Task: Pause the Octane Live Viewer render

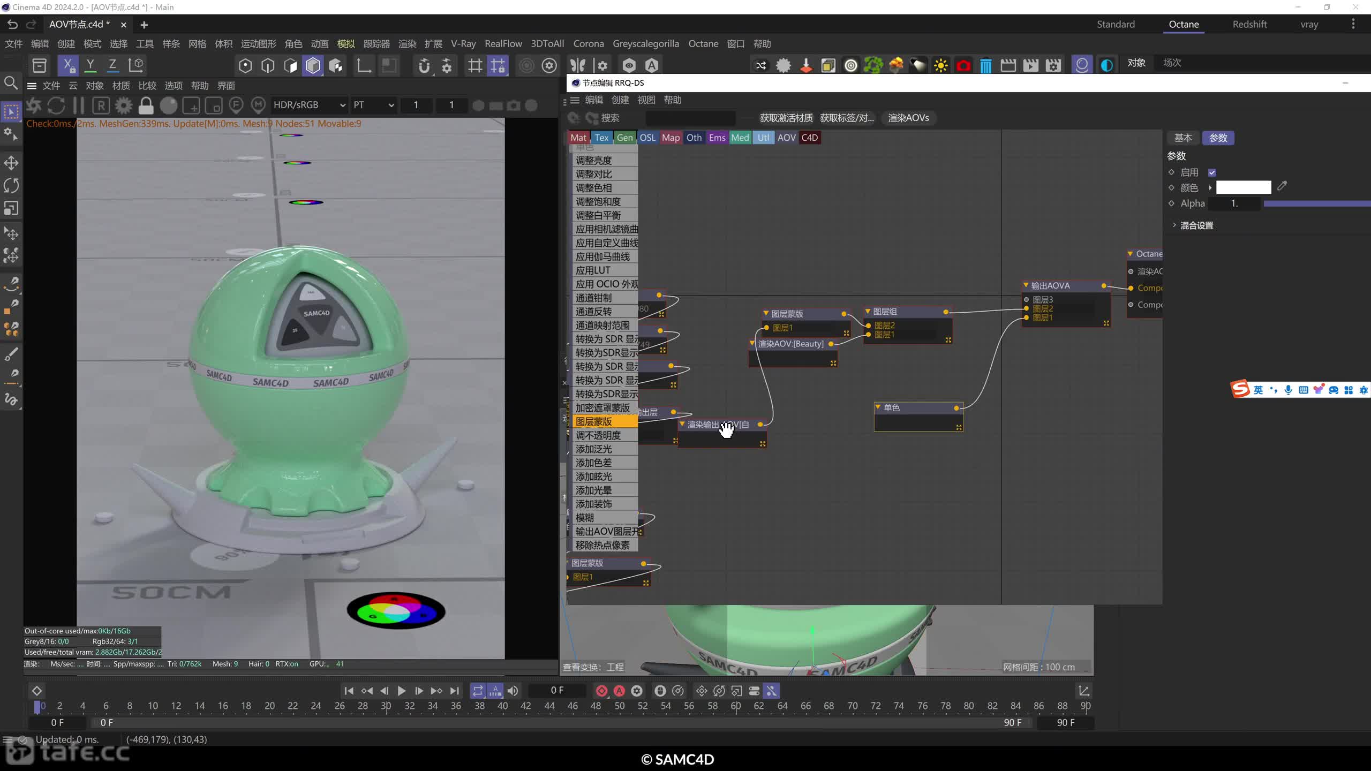Action: pyautogui.click(x=79, y=105)
